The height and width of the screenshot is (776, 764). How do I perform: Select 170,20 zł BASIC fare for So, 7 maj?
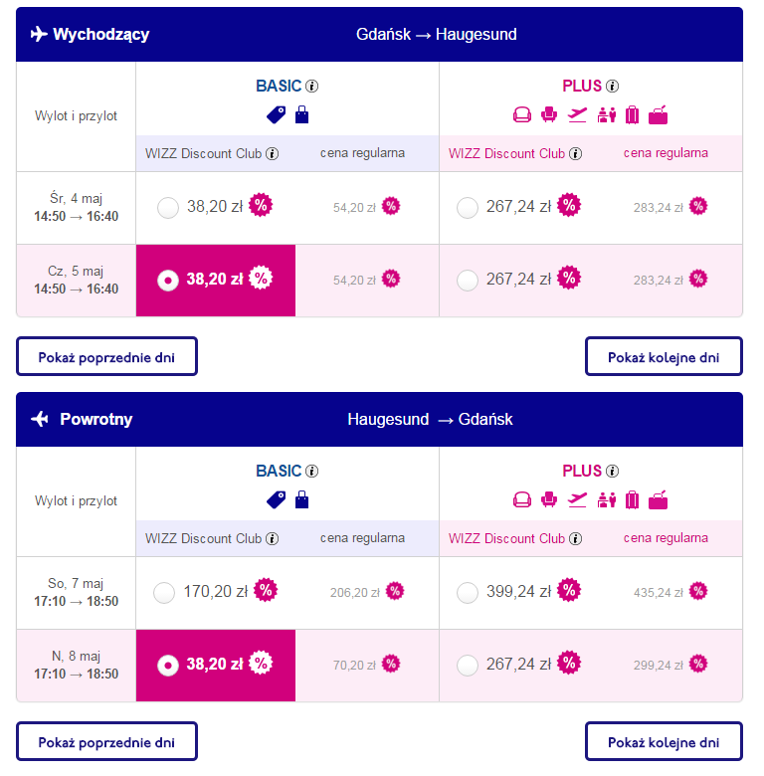click(x=164, y=592)
